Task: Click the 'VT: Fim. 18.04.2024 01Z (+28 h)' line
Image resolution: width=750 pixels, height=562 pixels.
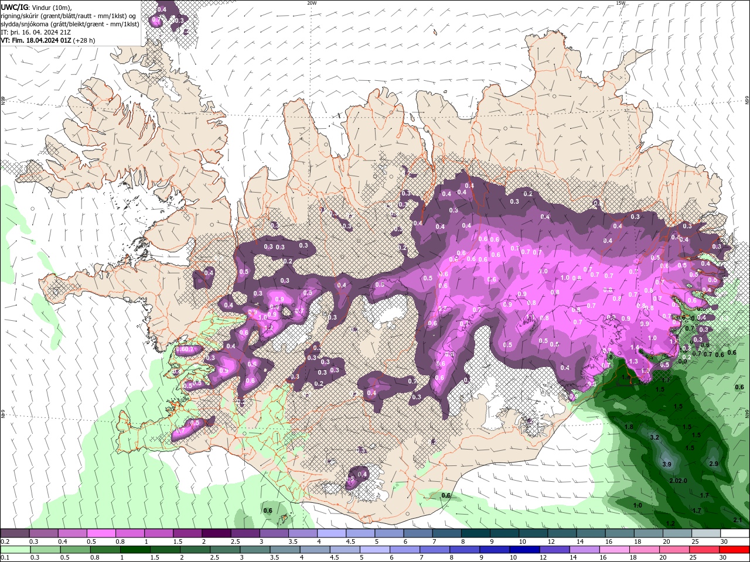Action: (48, 40)
